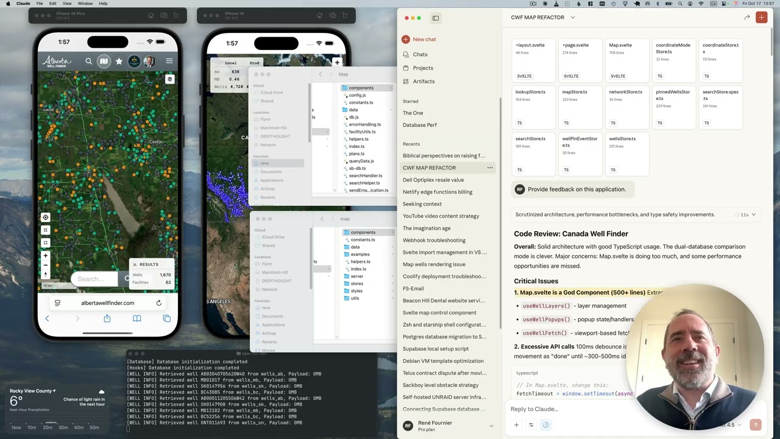
Task: Tap the Safari bookmarks icon on left phone
Action: click(136, 318)
